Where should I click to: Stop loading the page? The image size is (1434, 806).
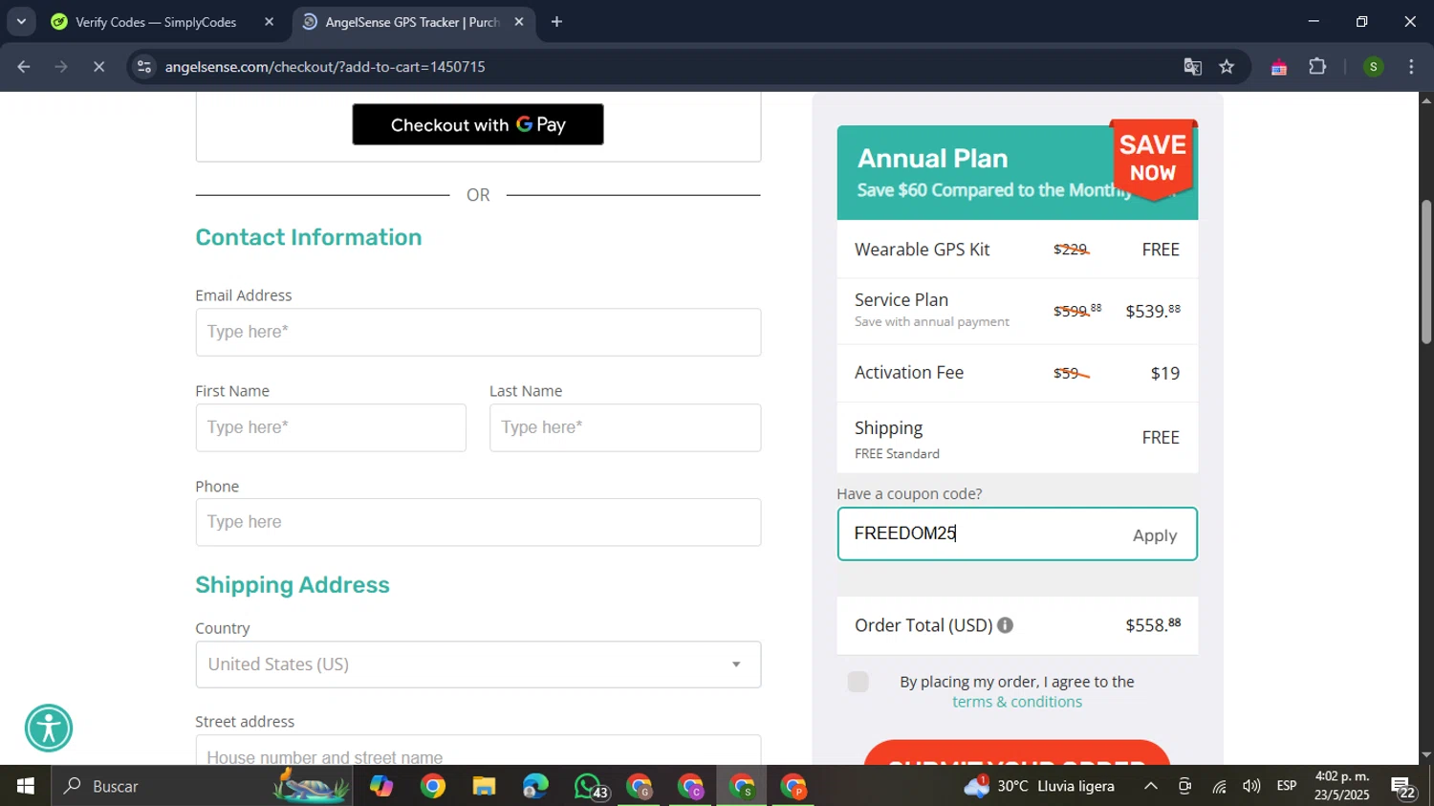98,67
